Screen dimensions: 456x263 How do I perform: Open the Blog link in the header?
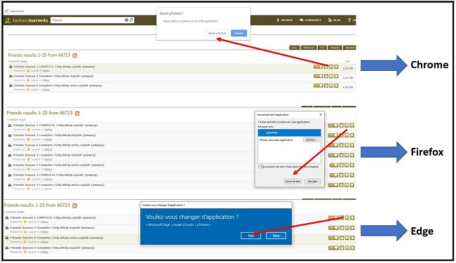[x=334, y=20]
